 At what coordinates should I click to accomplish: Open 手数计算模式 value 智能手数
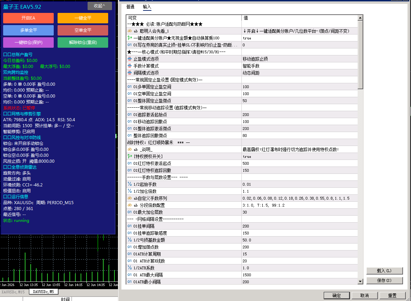point(300,66)
